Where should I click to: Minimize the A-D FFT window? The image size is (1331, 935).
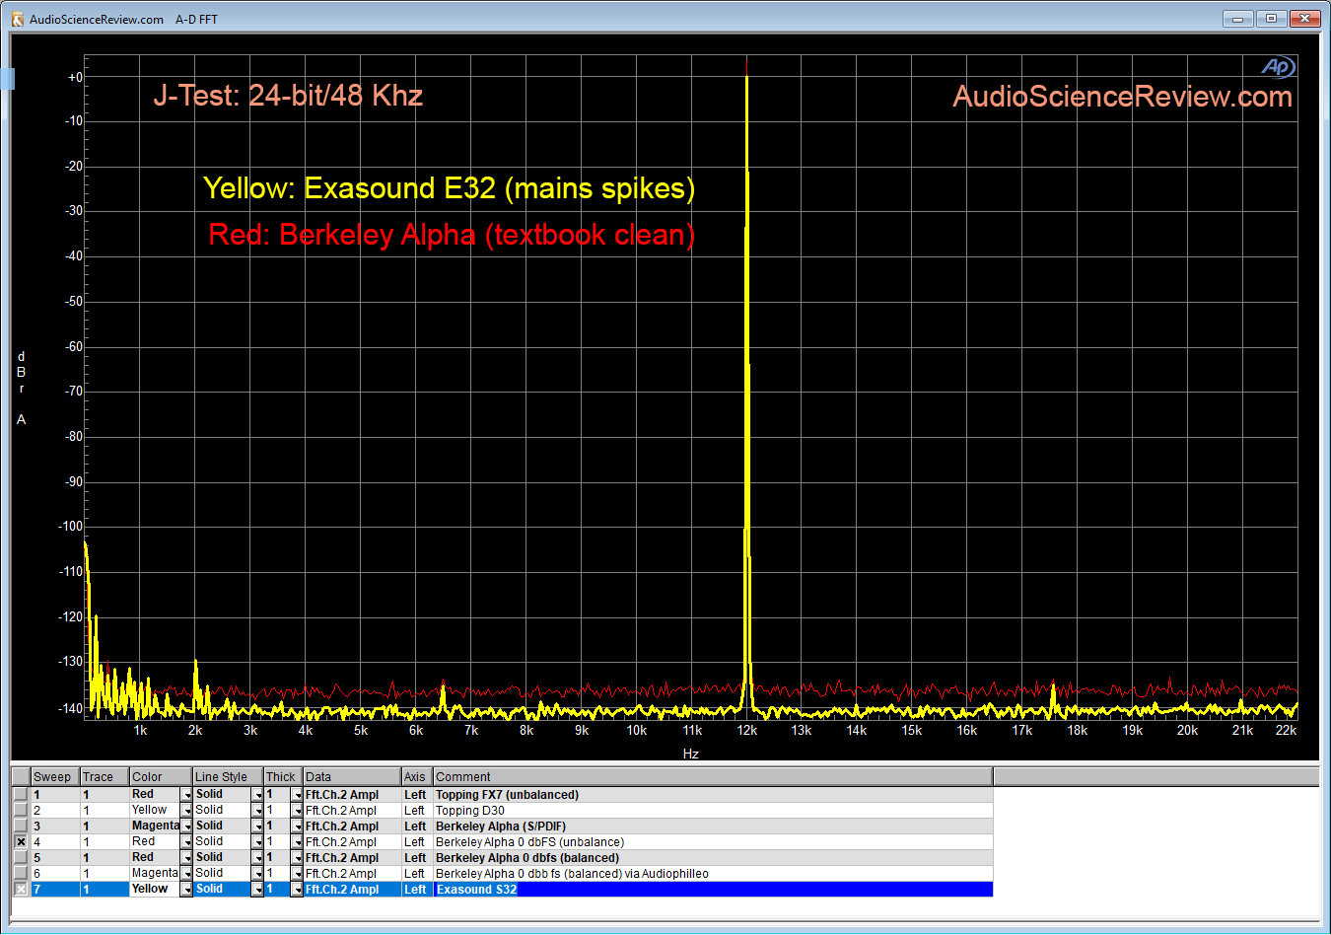pyautogui.click(x=1238, y=19)
